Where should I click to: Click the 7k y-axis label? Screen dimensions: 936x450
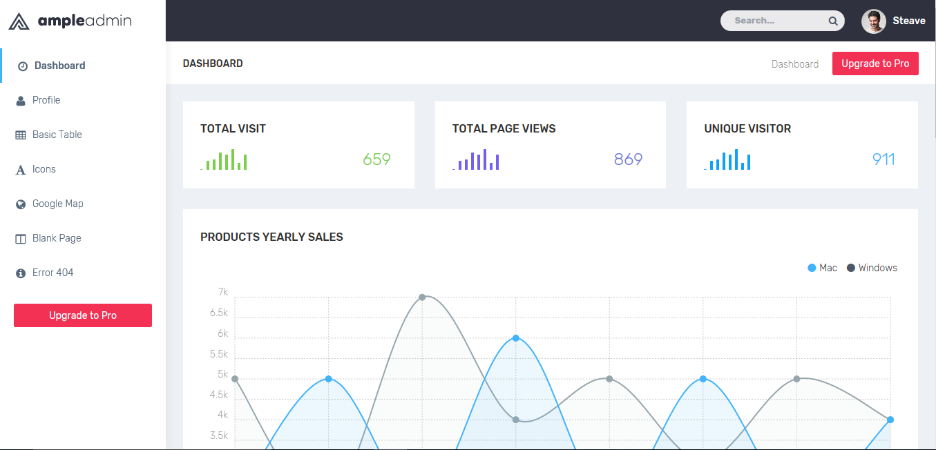tap(223, 293)
